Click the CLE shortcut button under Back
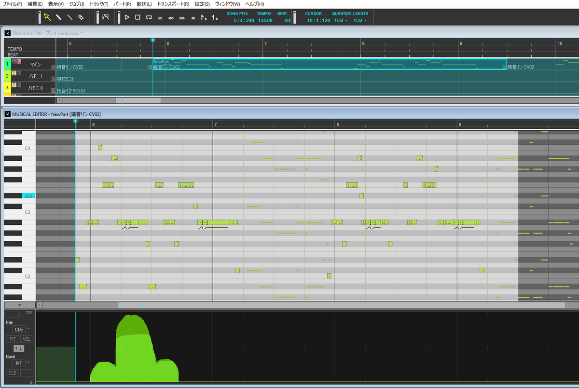 tap(13, 373)
